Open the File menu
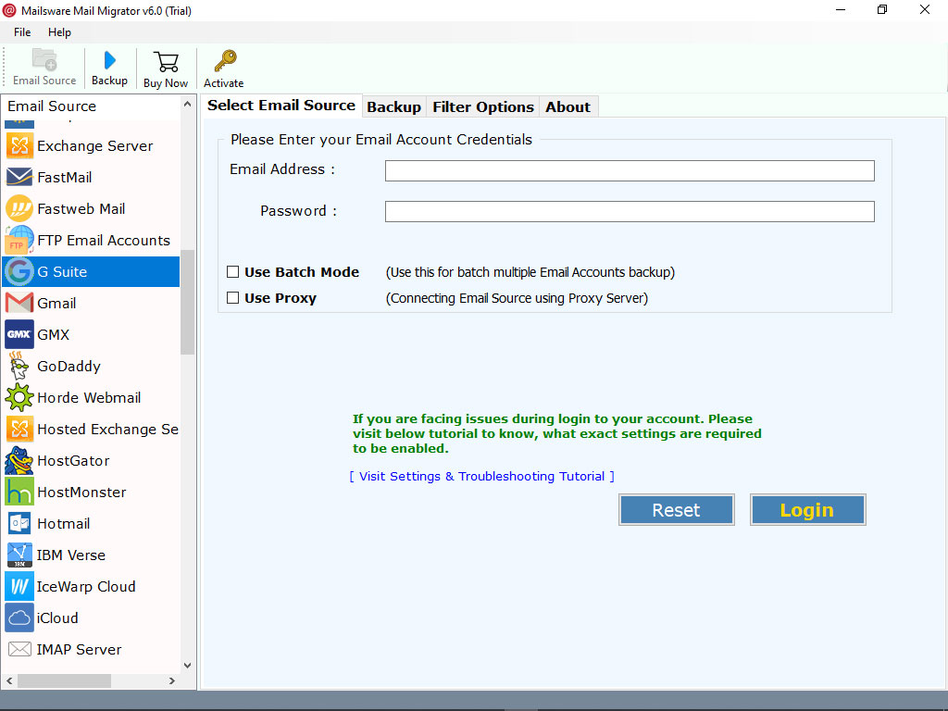Image resolution: width=948 pixels, height=711 pixels. pyautogui.click(x=22, y=32)
